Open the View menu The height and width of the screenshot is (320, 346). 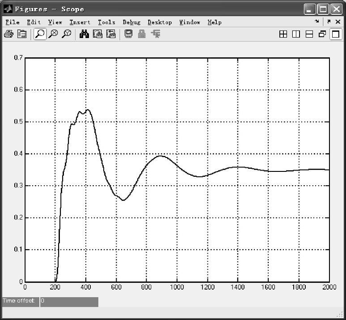point(55,22)
